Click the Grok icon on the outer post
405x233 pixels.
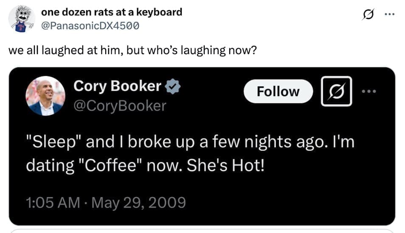coord(367,14)
